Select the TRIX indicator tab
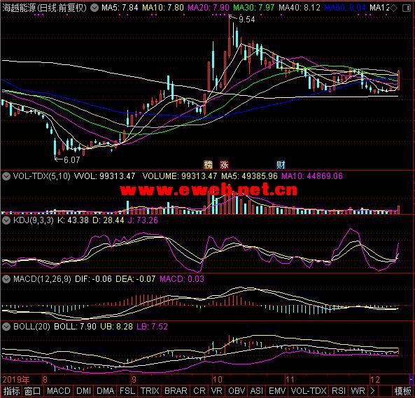 [150, 391]
